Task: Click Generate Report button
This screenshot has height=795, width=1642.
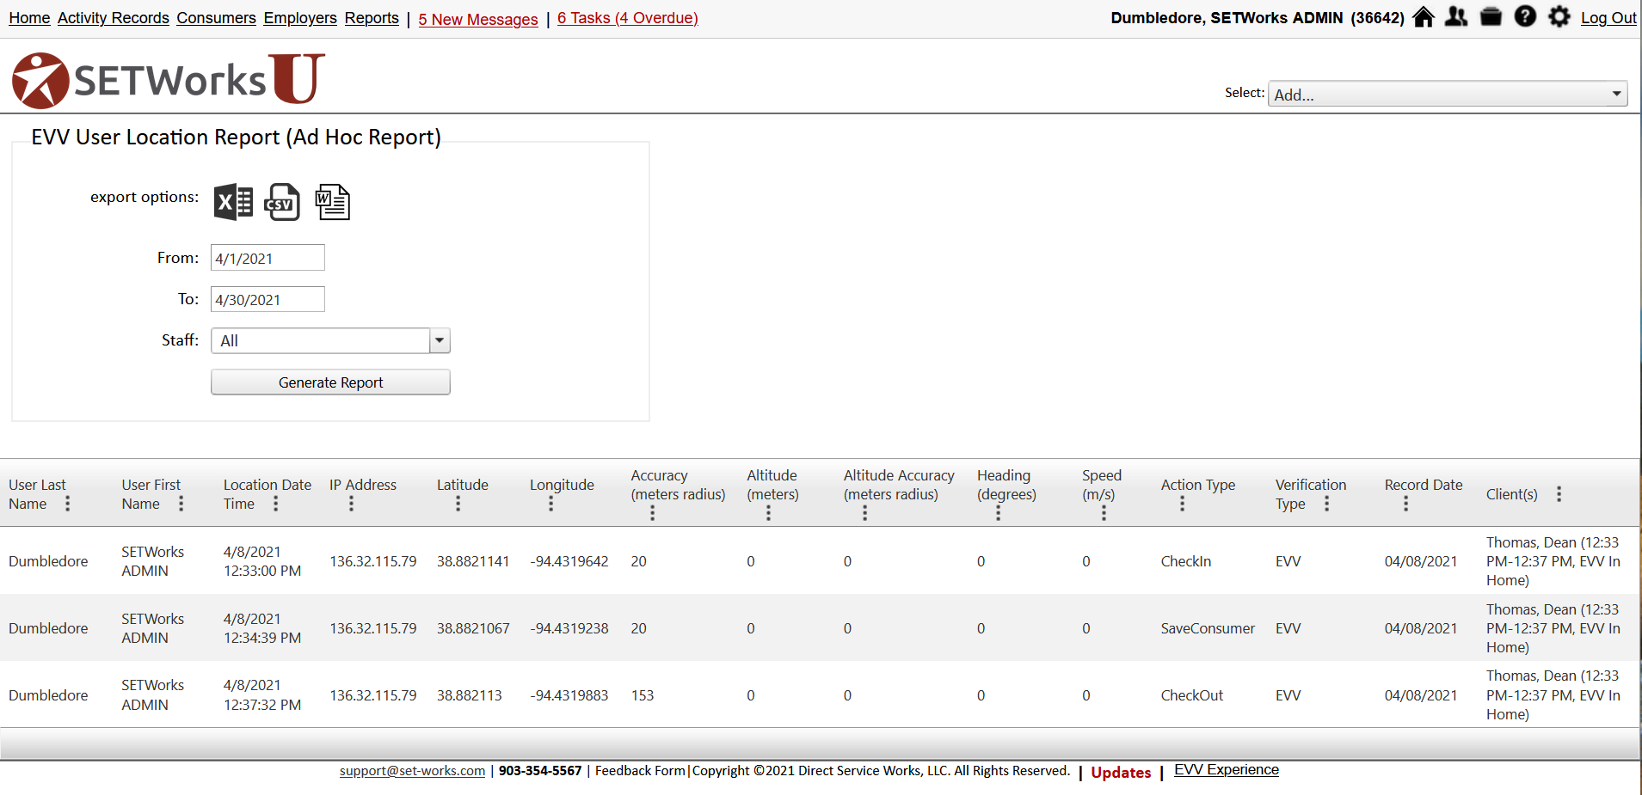Action: coord(330,382)
